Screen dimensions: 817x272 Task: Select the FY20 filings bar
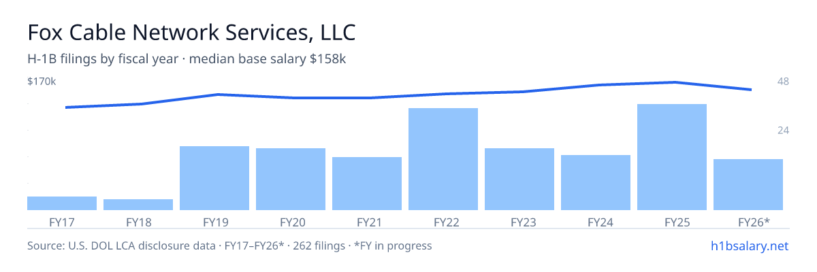(x=291, y=180)
